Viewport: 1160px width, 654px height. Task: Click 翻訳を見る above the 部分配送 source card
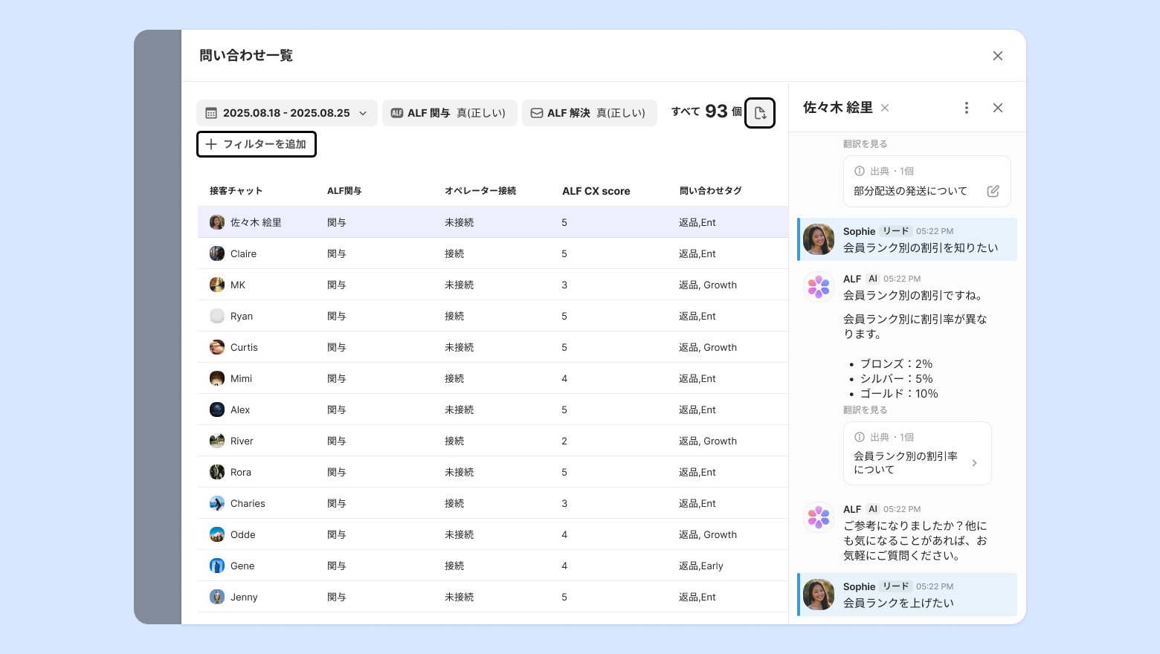865,144
